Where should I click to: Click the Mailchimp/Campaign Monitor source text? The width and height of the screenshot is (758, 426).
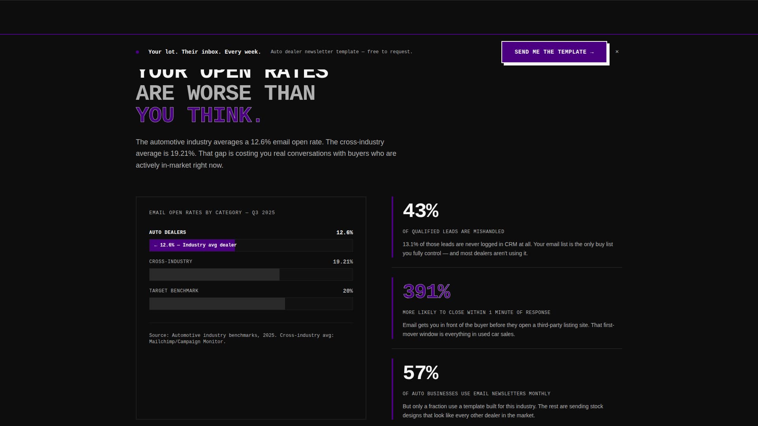pos(187,342)
